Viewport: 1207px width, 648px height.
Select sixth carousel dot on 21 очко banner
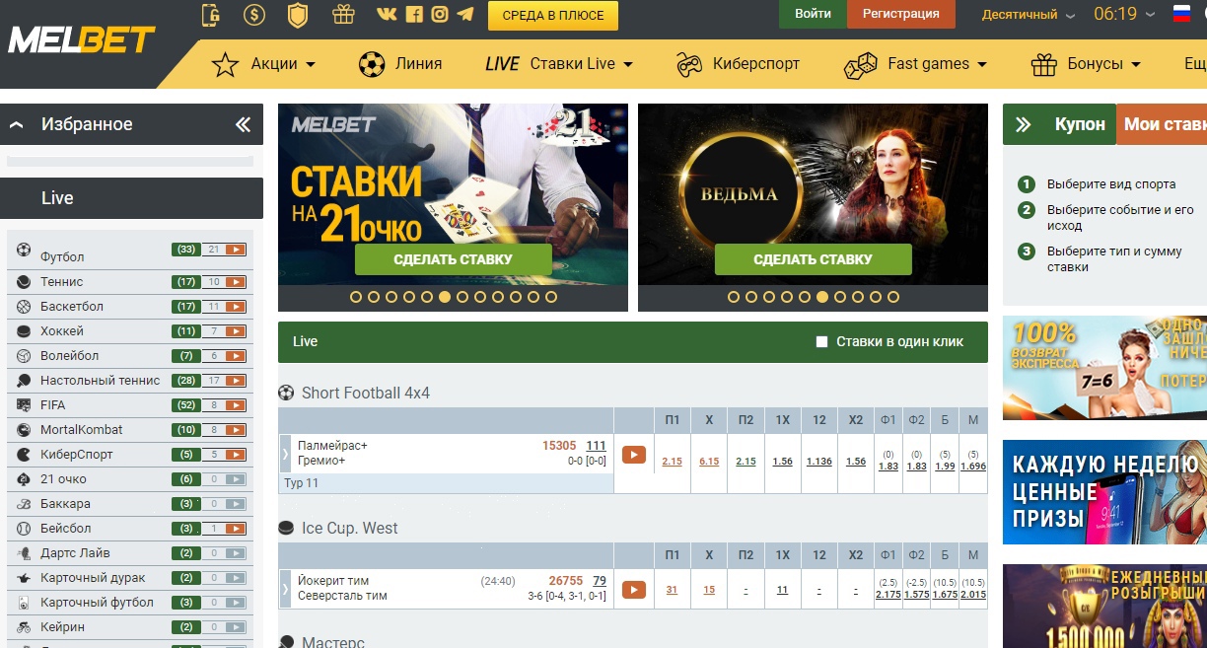[x=445, y=296]
